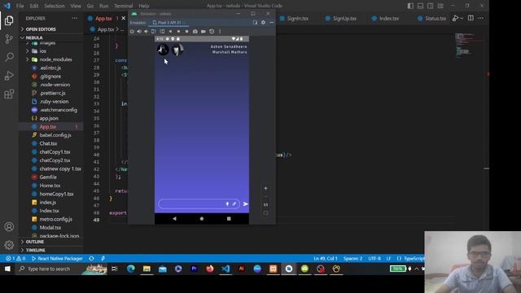Toggle the Secondary Side Bar layout icon

[x=431, y=6]
